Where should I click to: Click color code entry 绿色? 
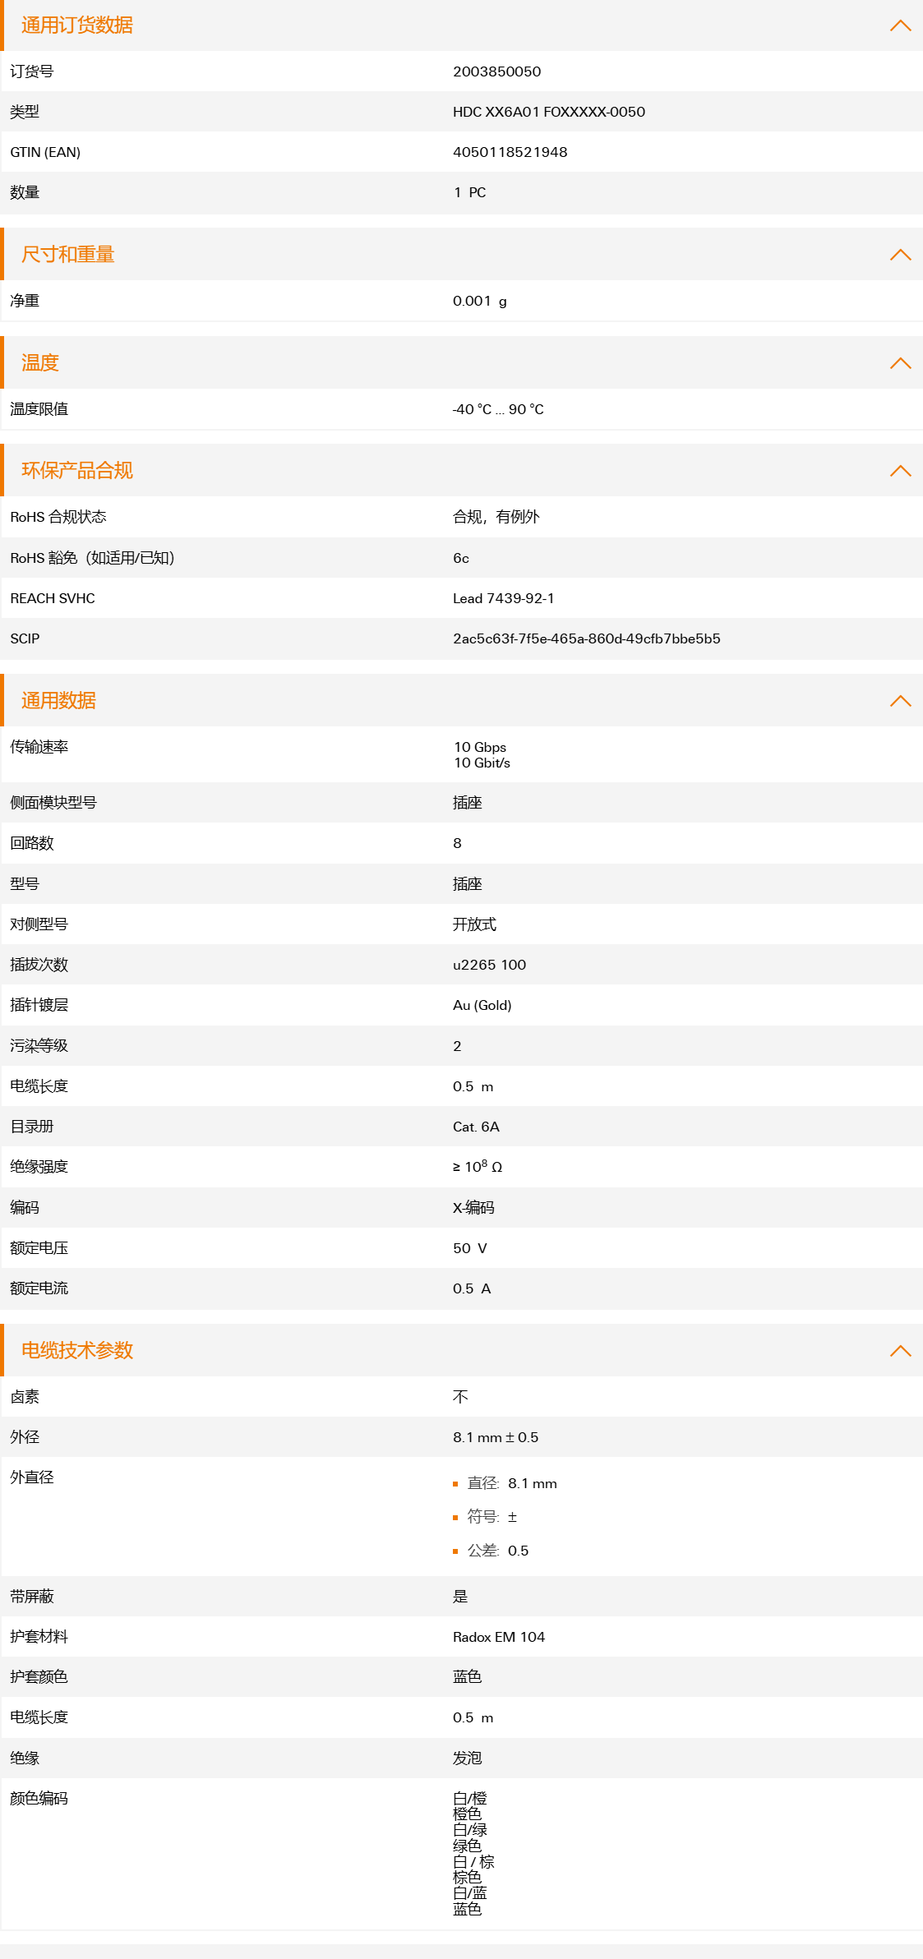pos(468,1846)
